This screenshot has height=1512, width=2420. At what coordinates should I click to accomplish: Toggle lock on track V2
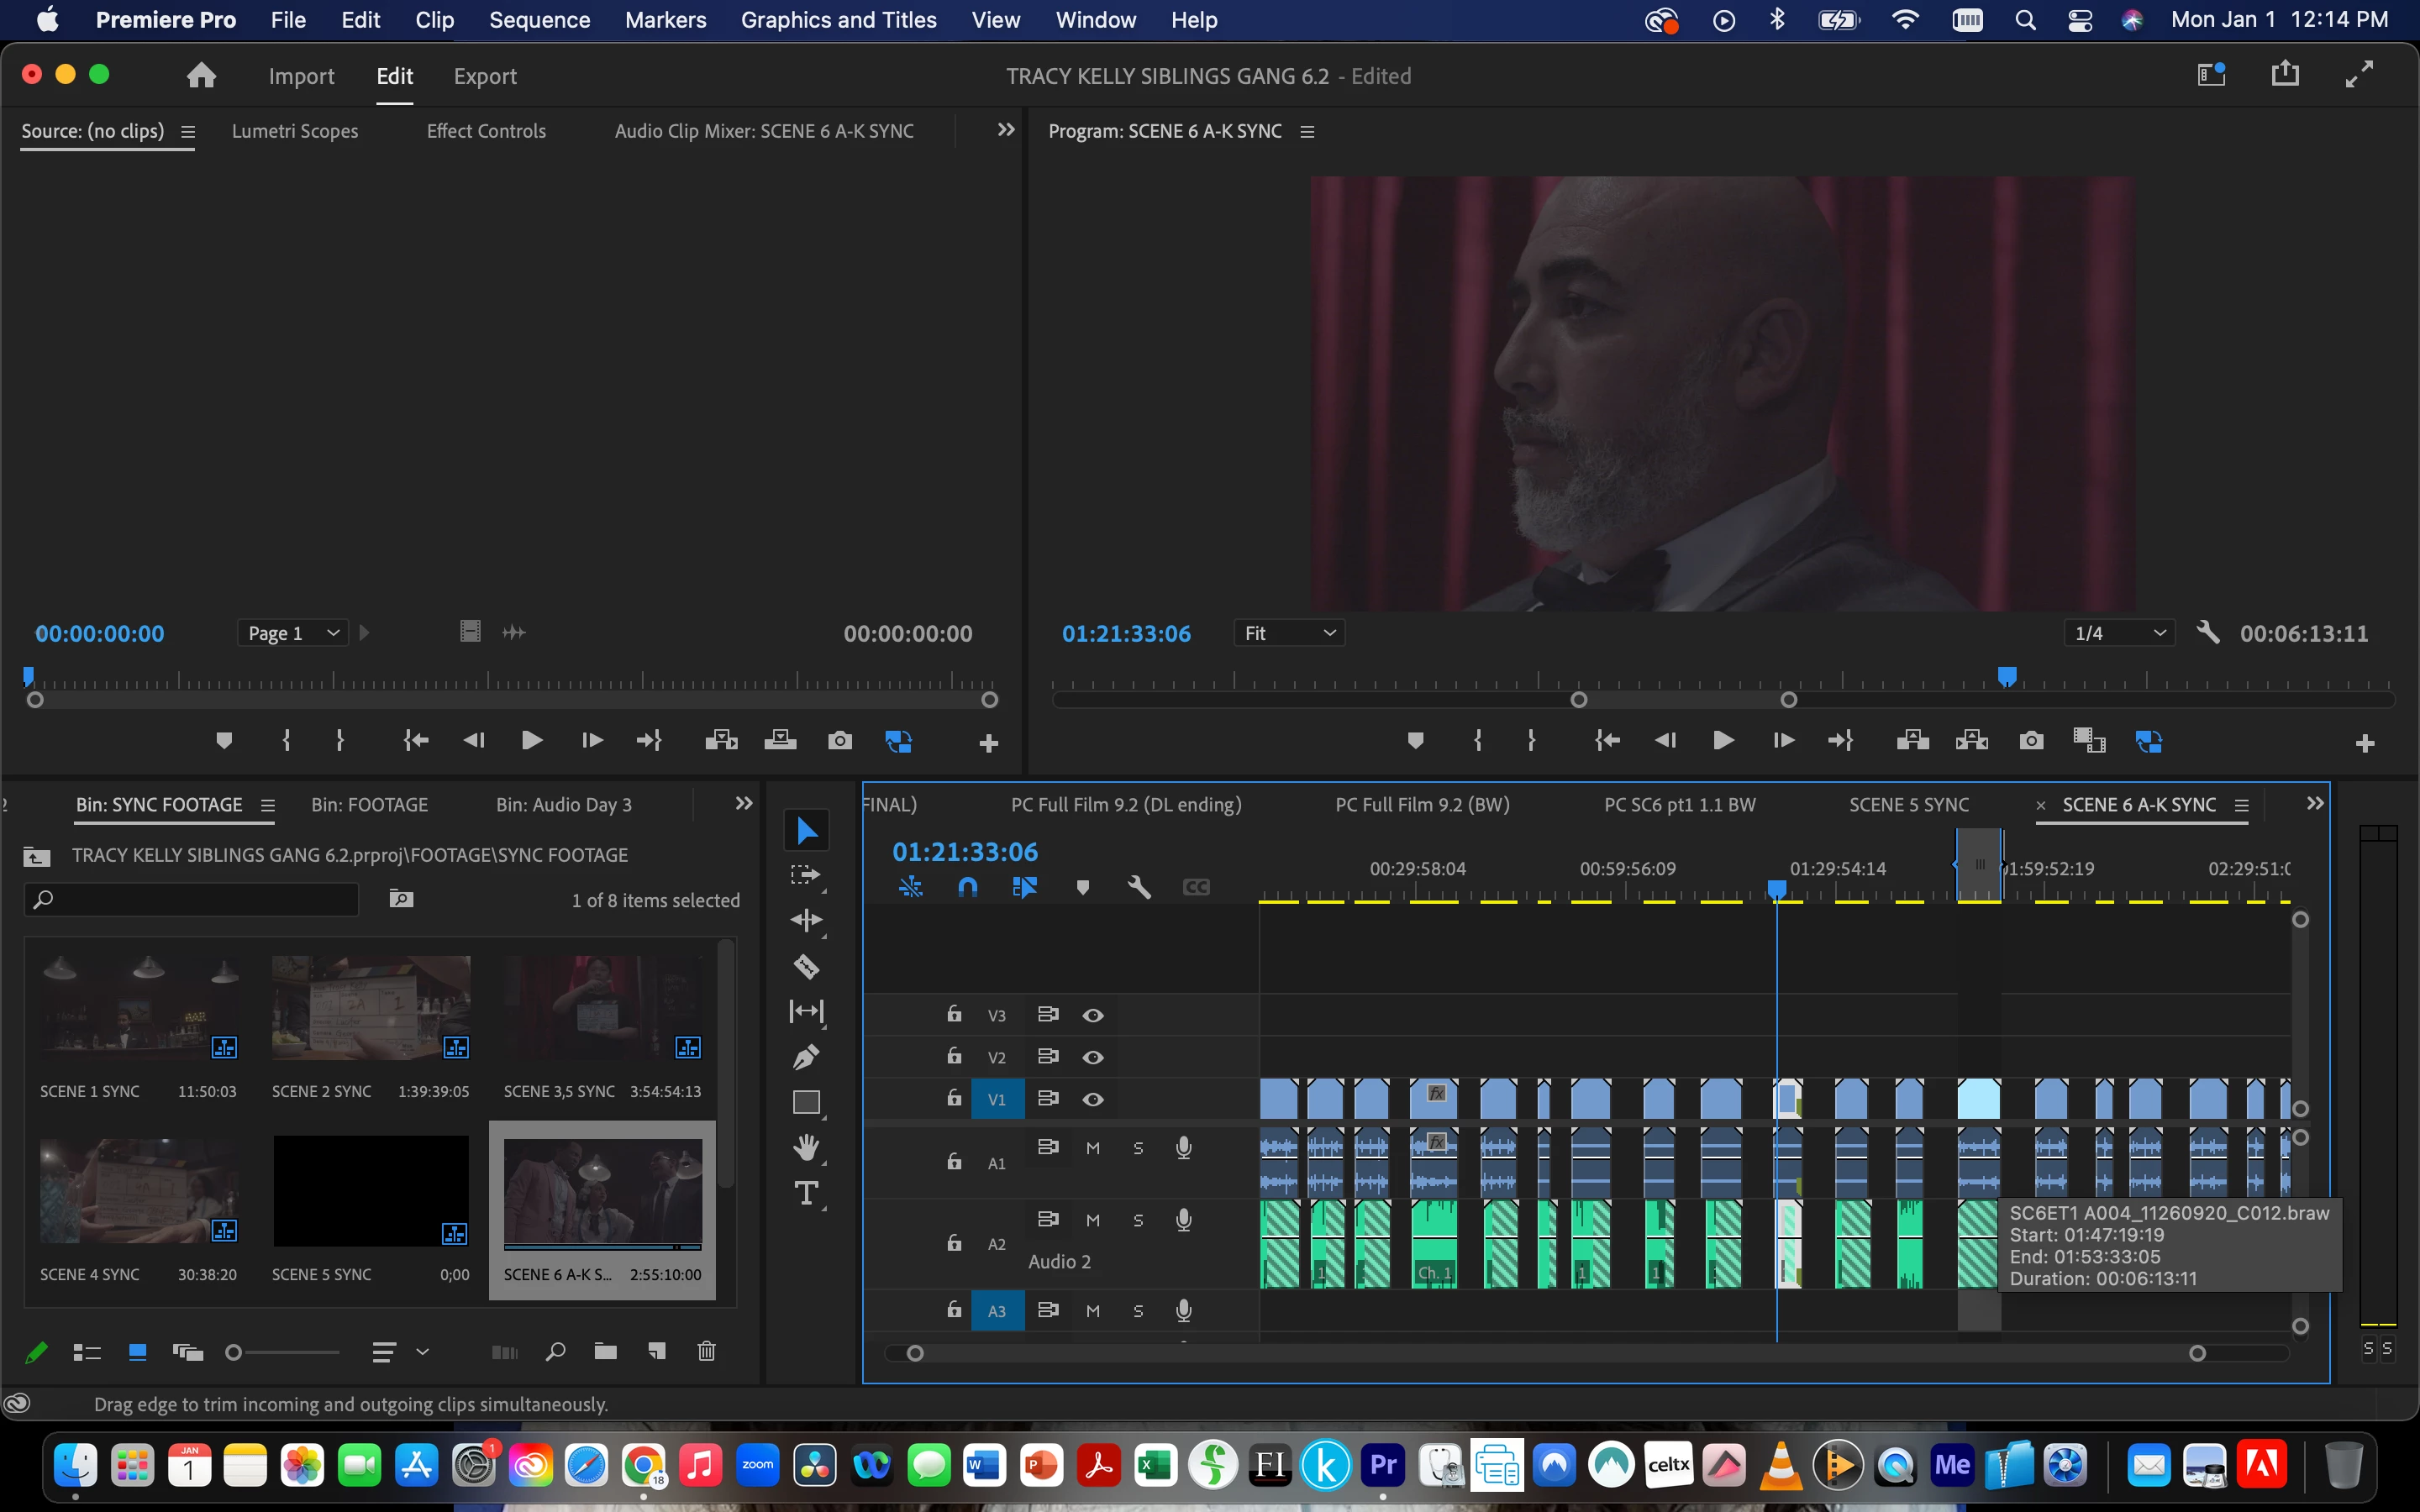pyautogui.click(x=954, y=1056)
